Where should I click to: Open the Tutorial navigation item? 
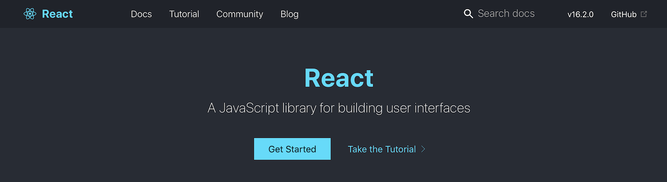pyautogui.click(x=184, y=14)
